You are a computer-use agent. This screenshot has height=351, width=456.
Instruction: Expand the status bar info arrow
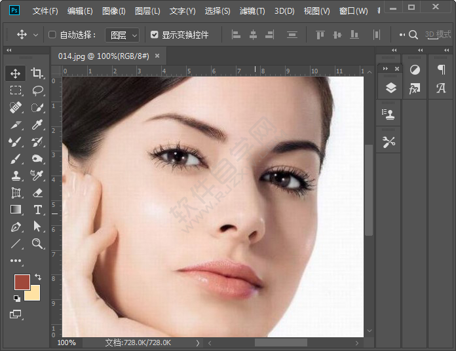[x=198, y=342]
